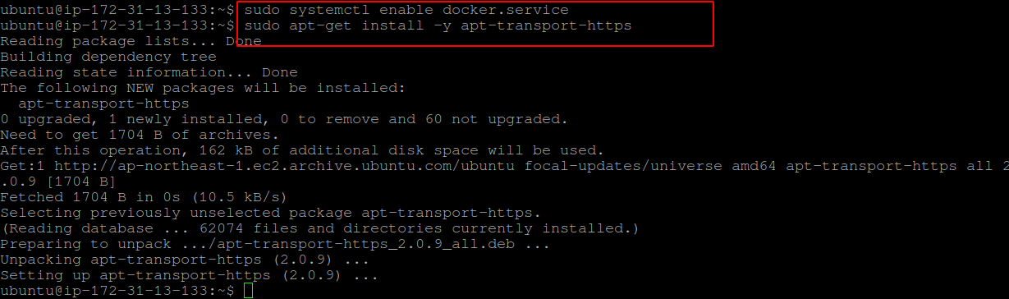
Task: Select the 'After this operation, 162 kB' line
Action: (x=301, y=150)
